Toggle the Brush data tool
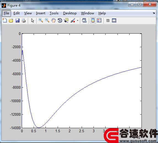Viewport: 158px width, 143px height. click(x=73, y=20)
